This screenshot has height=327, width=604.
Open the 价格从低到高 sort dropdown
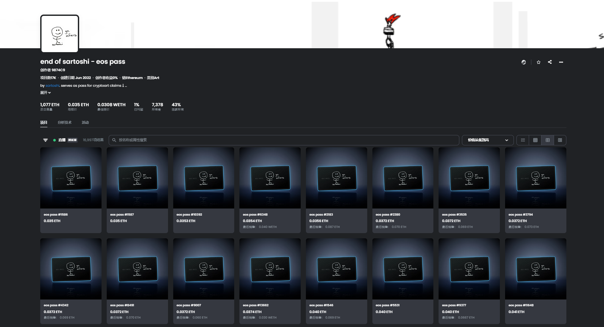click(x=488, y=140)
